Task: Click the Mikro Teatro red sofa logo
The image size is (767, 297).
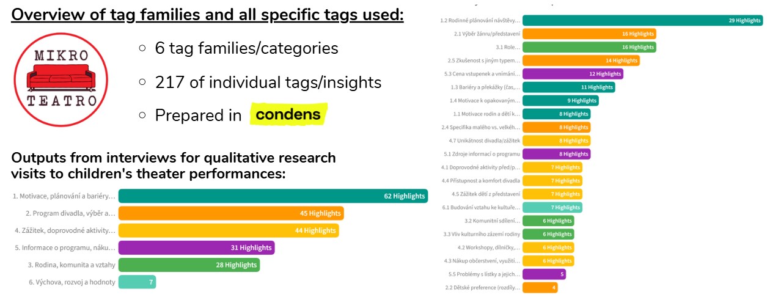Action: click(x=61, y=79)
